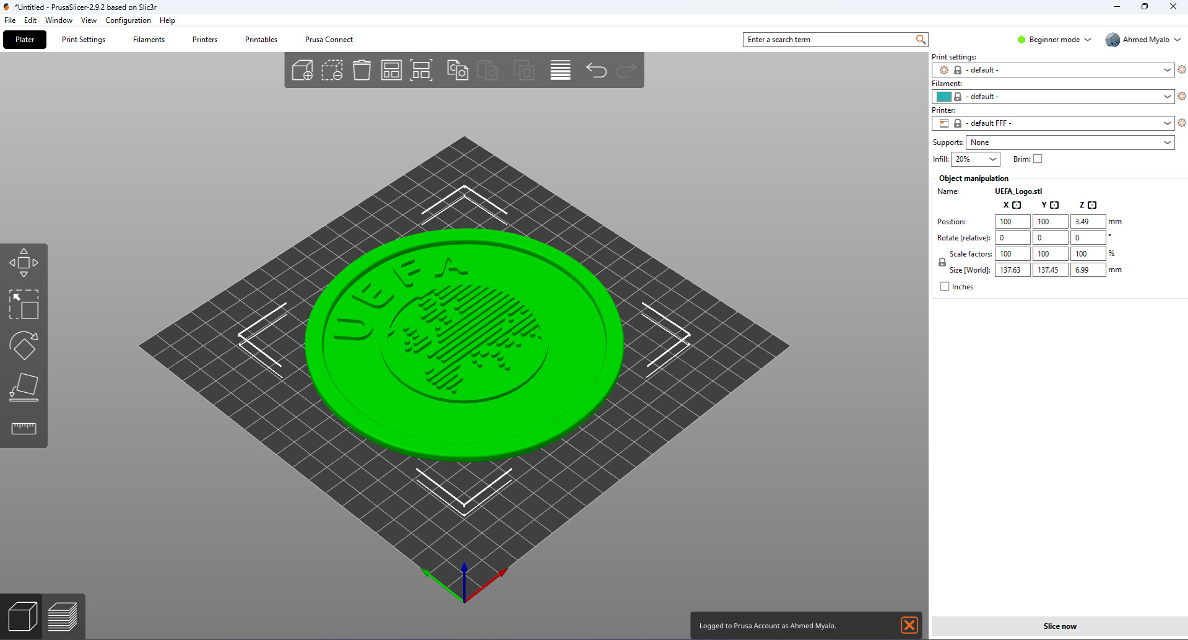
Task: Switch to the Print Settings tab
Action: 84,40
